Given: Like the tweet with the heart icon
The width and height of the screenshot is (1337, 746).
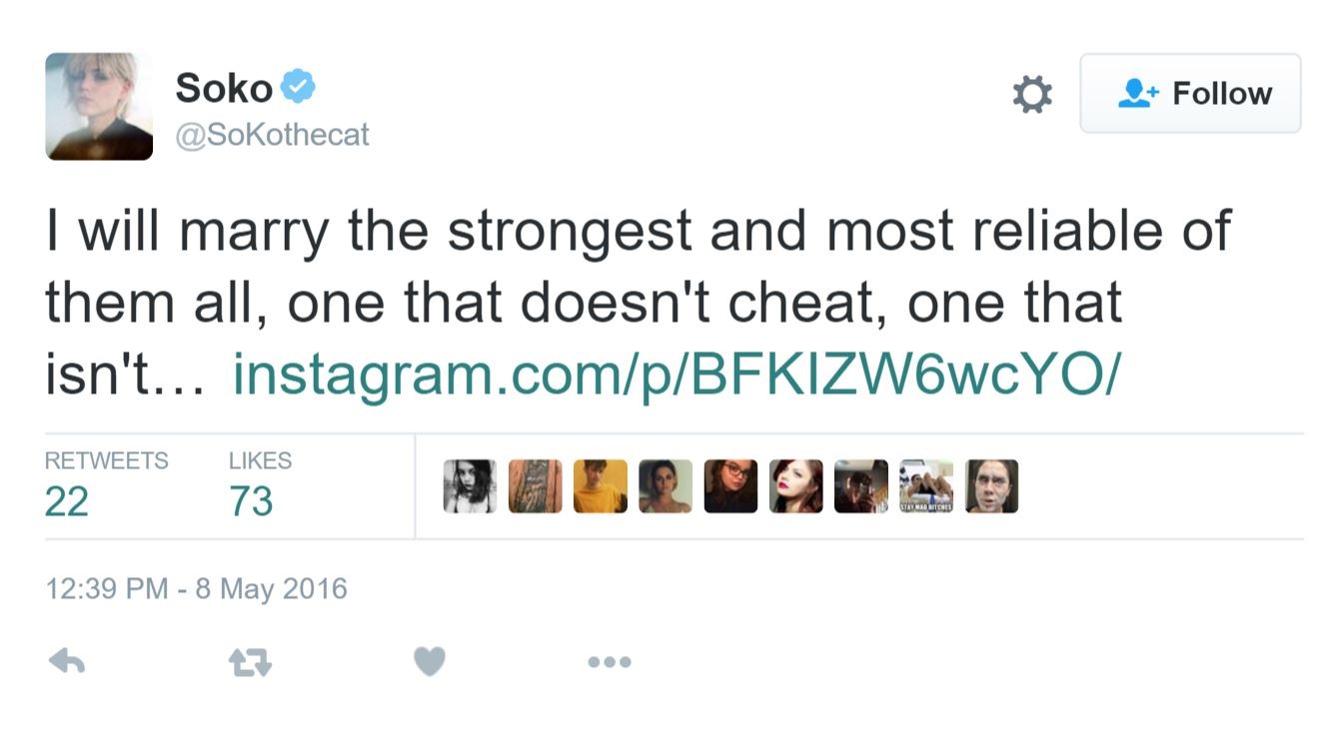Looking at the screenshot, I should point(429,661).
